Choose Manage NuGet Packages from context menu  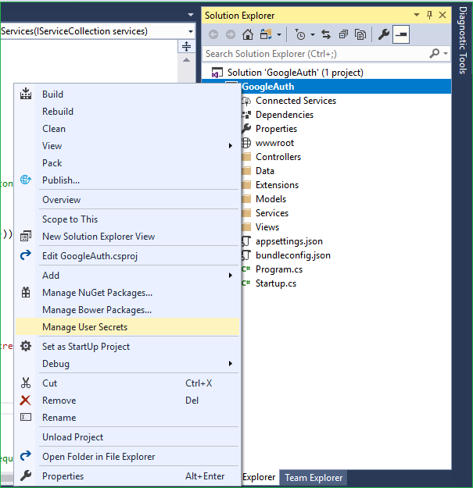pos(97,293)
